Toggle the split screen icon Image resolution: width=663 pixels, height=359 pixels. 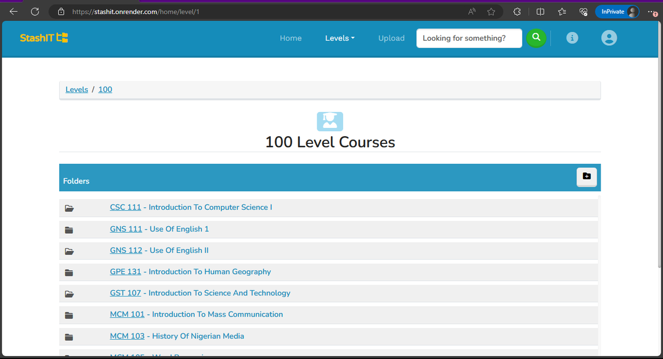pos(541,12)
